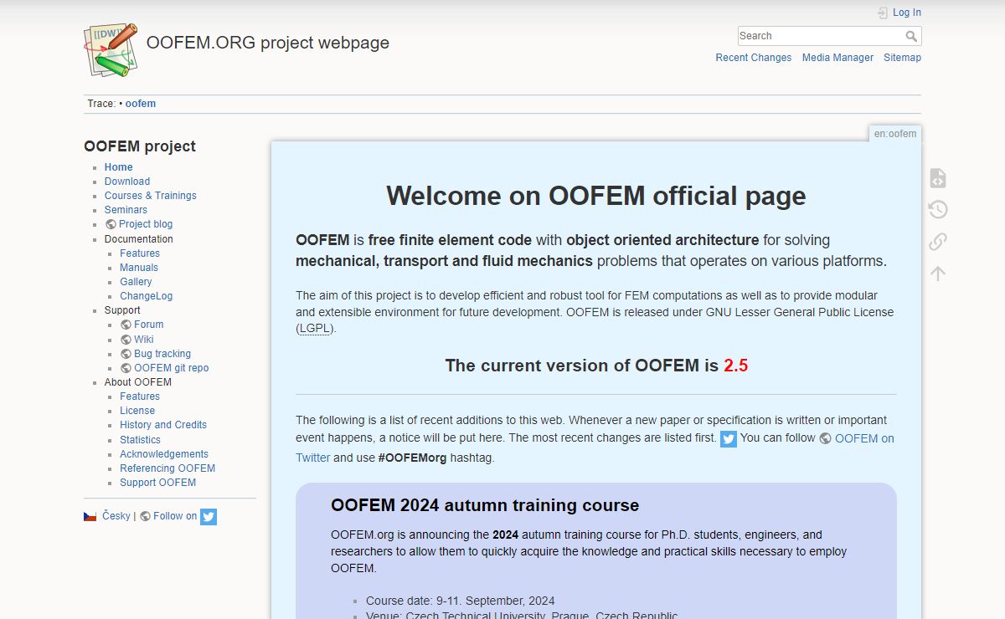The image size is (1005, 619).
Task: Click the oofem trace breadcrumb
Action: tap(141, 104)
